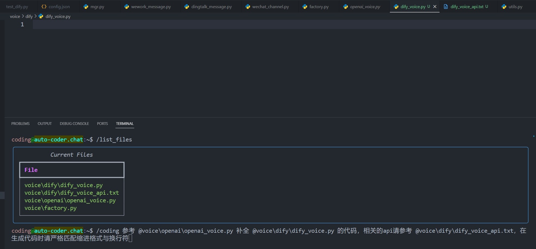Click the Python icon on wework_message.py tab
Screen dimensions: 536x249
[127, 7]
